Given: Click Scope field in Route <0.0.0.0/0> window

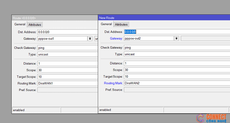Looking at the screenshot, I should pos(68,70).
